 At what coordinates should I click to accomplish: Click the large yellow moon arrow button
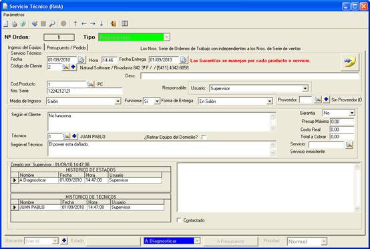tap(350, 62)
